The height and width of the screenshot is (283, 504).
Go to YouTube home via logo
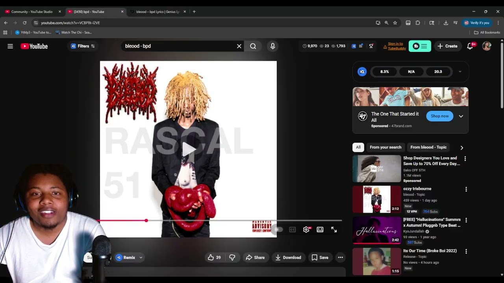tap(34, 46)
